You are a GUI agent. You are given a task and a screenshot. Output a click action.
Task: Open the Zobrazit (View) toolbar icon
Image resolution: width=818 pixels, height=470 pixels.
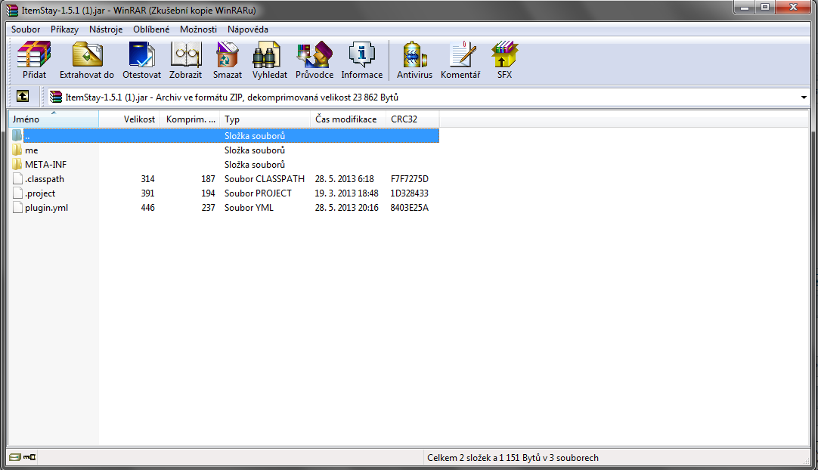(186, 54)
